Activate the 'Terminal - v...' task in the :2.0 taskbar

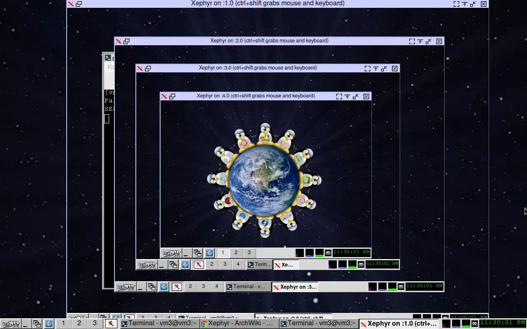[x=248, y=287]
